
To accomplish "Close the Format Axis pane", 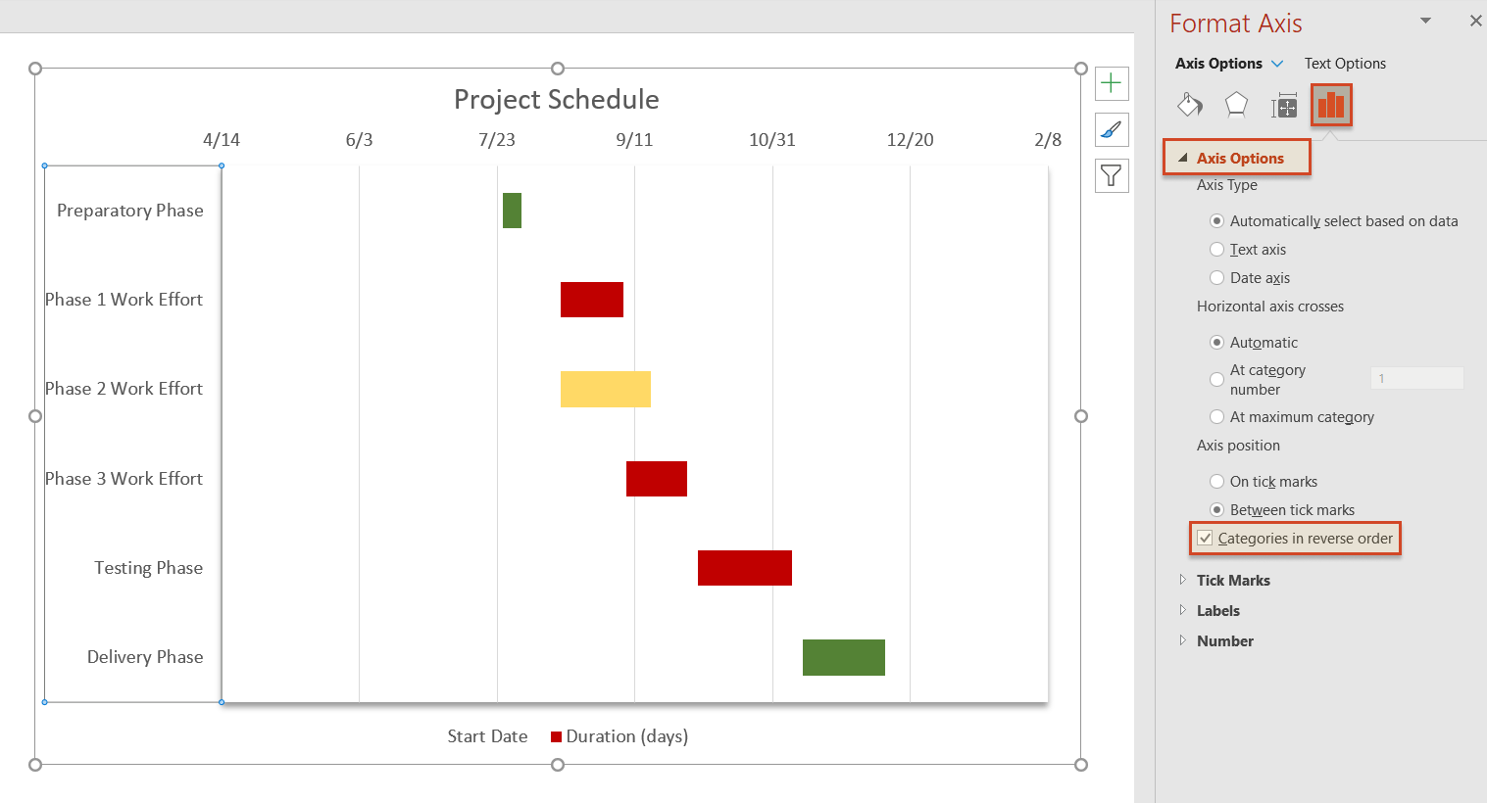I will click(1475, 21).
